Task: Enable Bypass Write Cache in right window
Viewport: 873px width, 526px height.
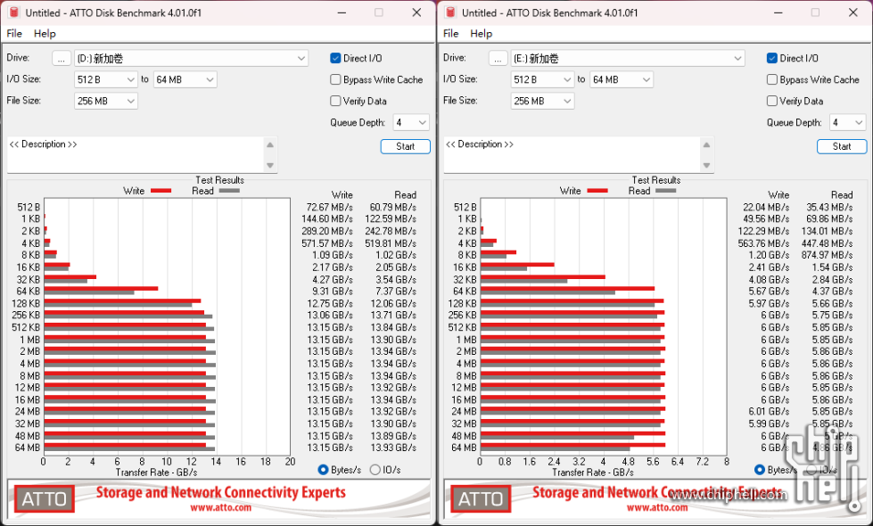Action: tap(771, 79)
